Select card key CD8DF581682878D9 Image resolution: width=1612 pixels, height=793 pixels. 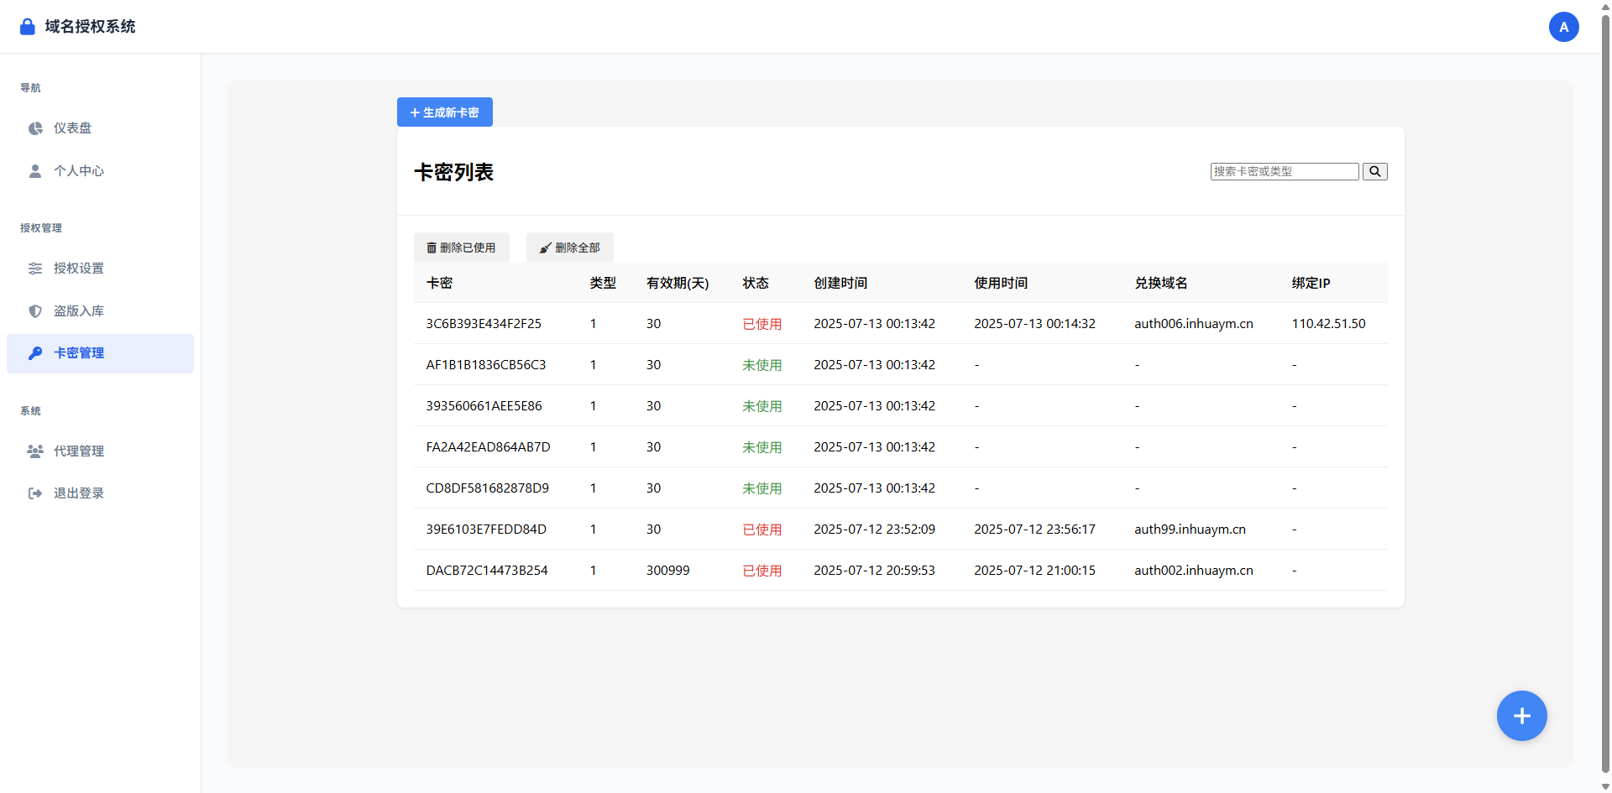click(487, 488)
